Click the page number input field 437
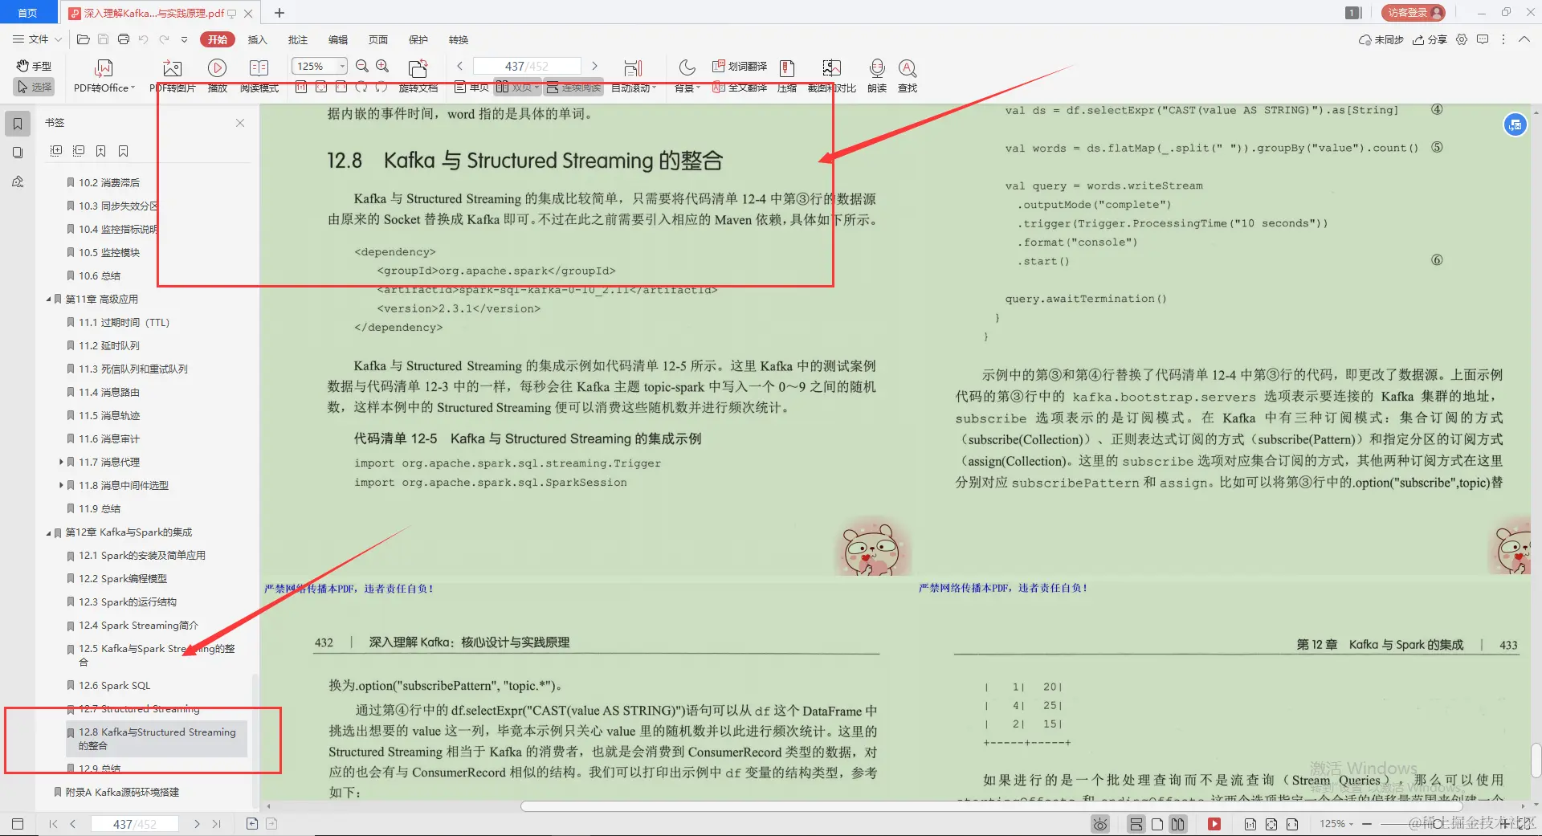The width and height of the screenshot is (1542, 836). click(516, 66)
